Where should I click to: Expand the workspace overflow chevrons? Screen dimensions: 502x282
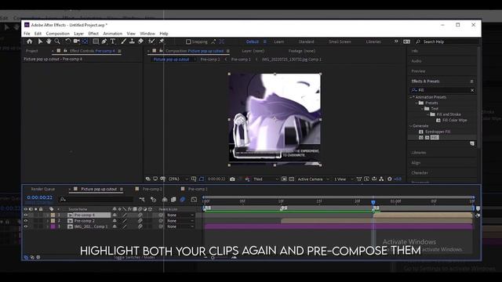pyautogui.click(x=396, y=42)
